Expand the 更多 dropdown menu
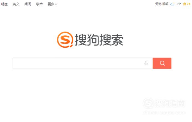Viewport: 192px width, 122px height. point(52,4)
